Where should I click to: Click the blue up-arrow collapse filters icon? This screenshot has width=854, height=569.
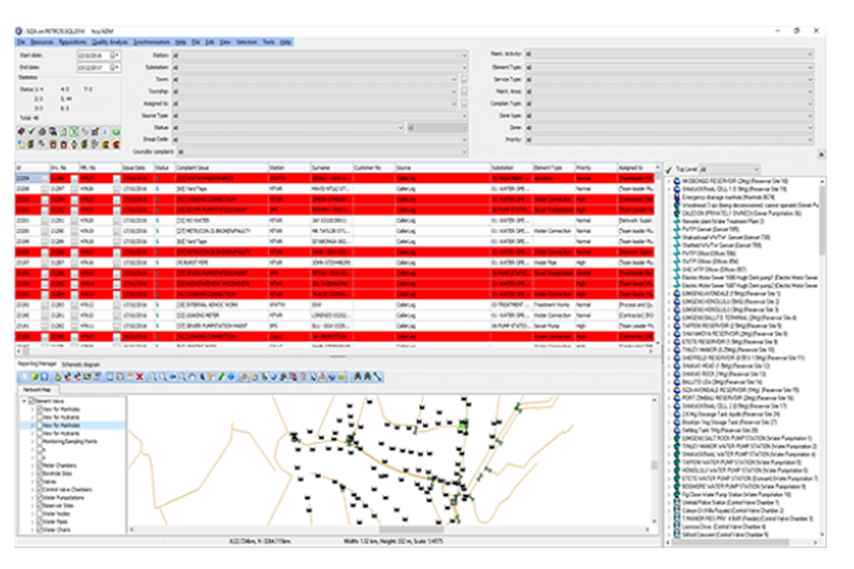(x=822, y=154)
